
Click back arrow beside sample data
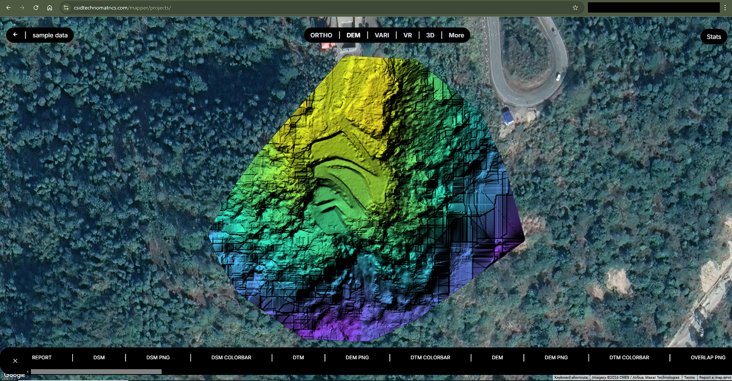coord(15,35)
